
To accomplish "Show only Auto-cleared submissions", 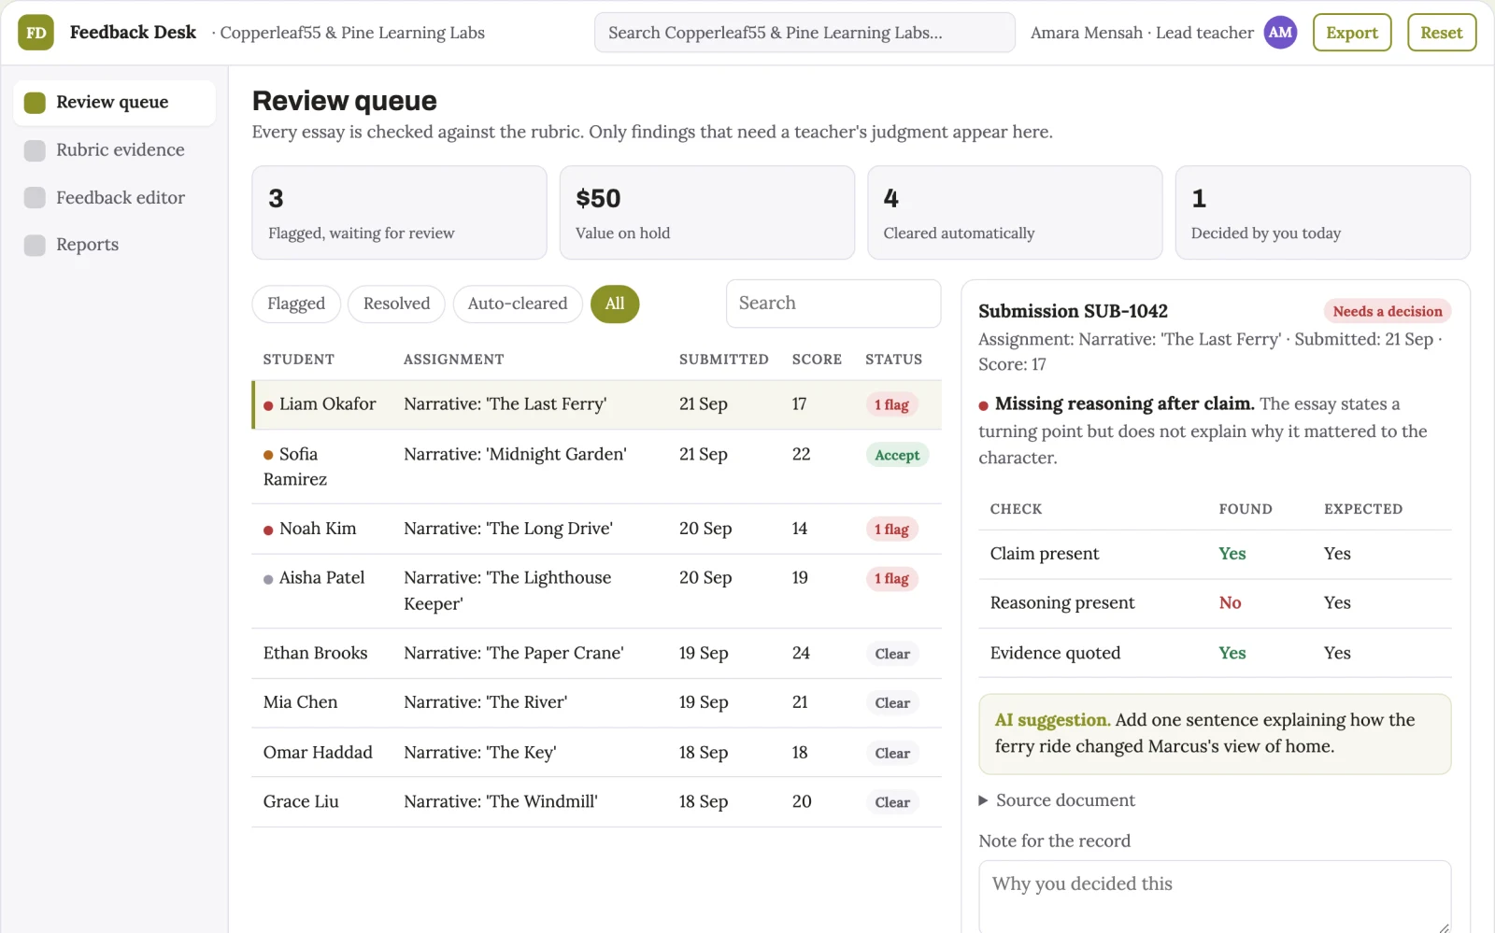I will point(518,304).
